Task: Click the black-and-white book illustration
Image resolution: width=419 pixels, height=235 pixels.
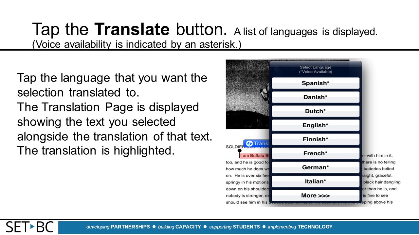Action: [247, 94]
